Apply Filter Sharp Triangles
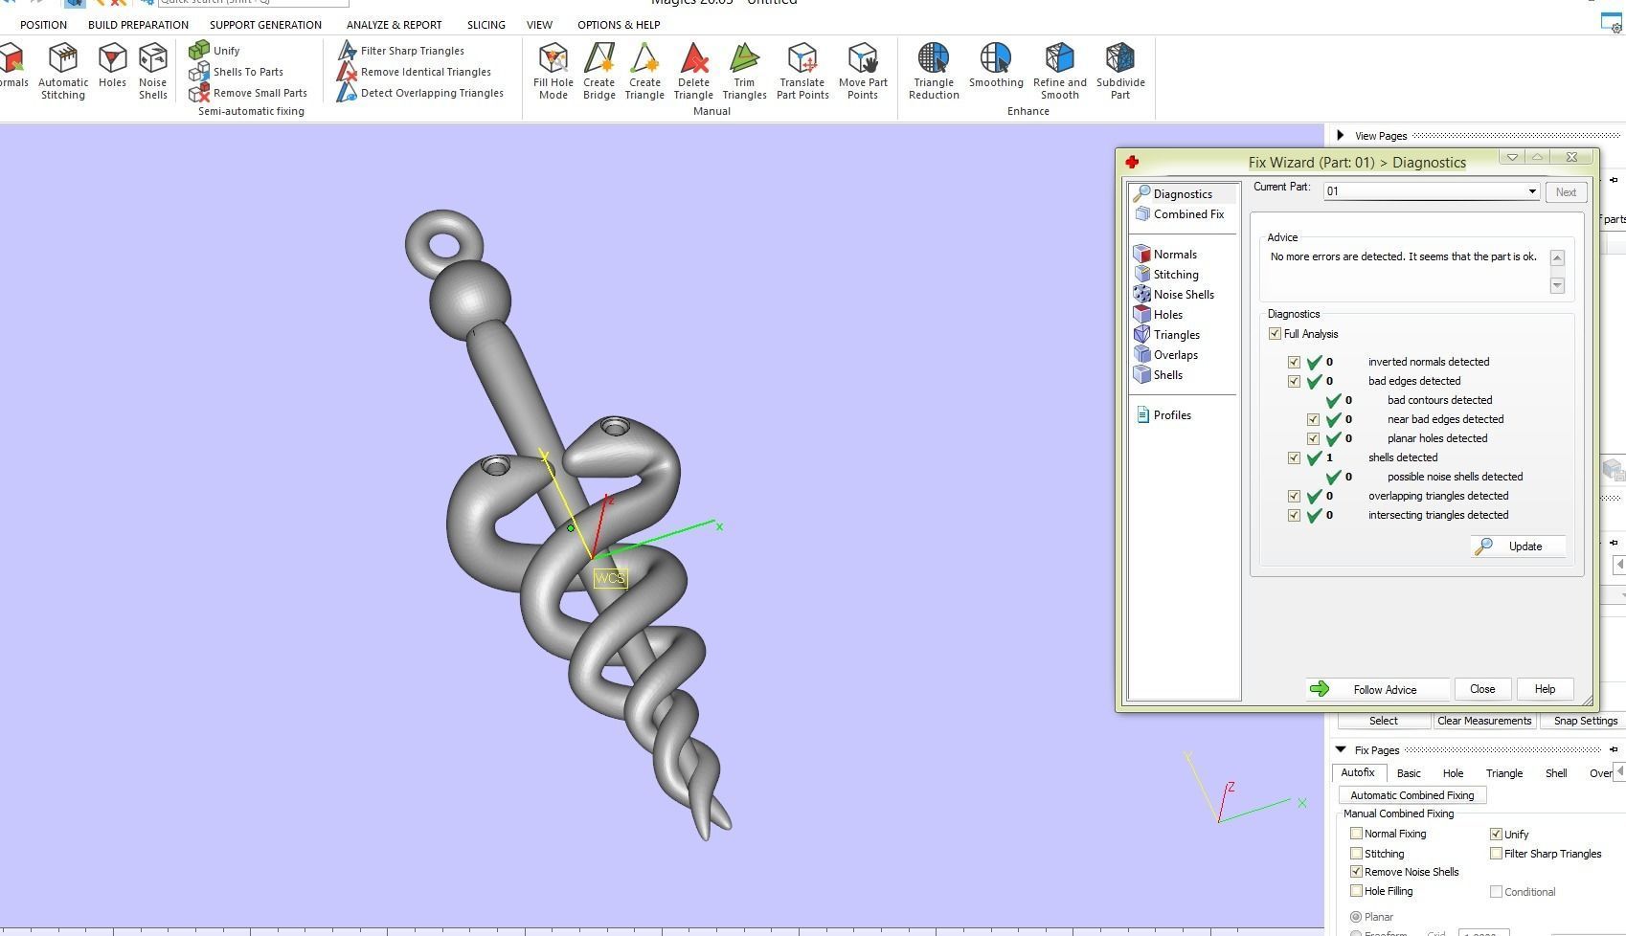The height and width of the screenshot is (936, 1626). (401, 51)
